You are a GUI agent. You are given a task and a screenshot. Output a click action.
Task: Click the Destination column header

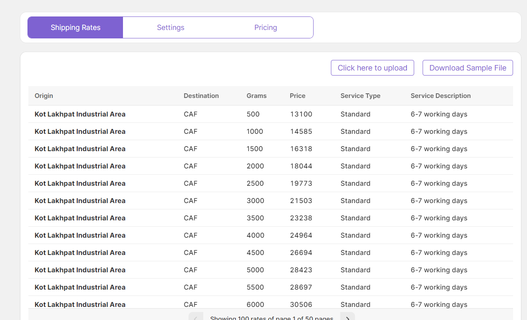[x=201, y=96]
